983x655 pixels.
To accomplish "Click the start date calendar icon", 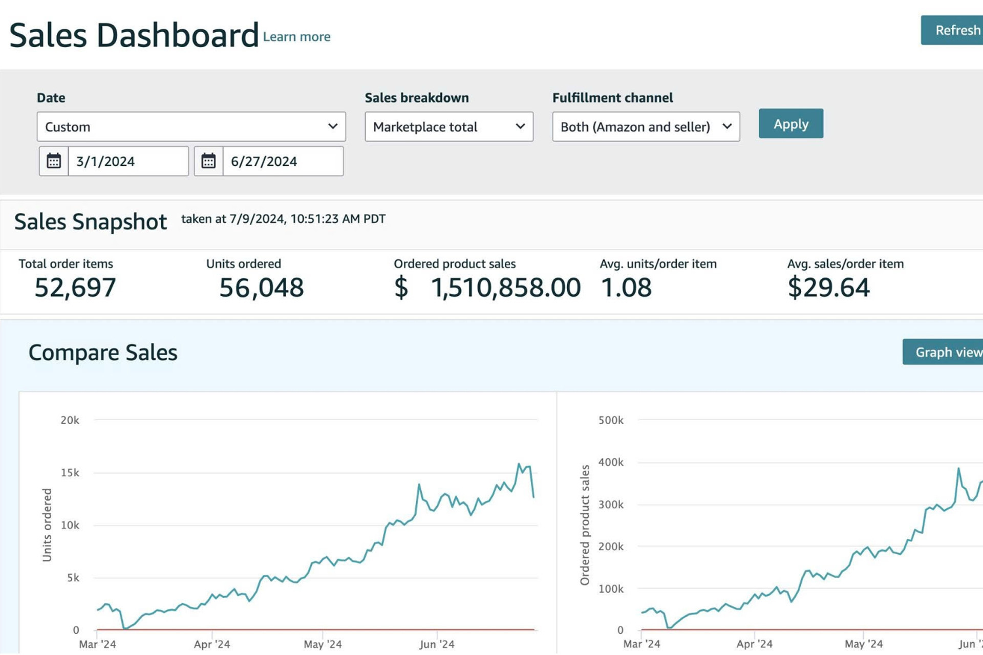I will pyautogui.click(x=54, y=161).
